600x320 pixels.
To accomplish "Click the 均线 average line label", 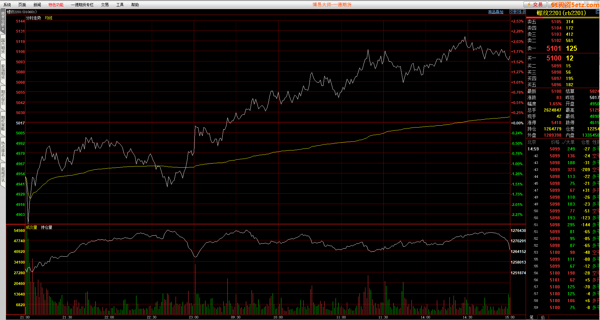I will point(48,18).
